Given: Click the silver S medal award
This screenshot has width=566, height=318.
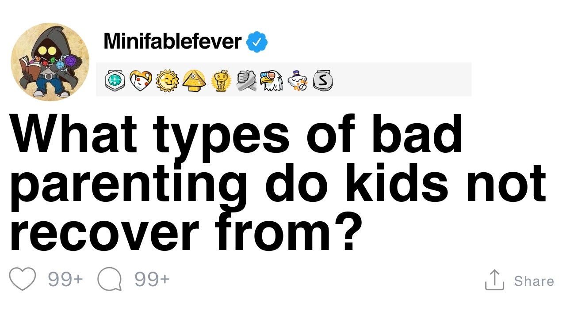Looking at the screenshot, I should [322, 80].
